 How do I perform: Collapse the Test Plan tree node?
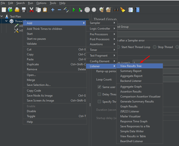2,16
